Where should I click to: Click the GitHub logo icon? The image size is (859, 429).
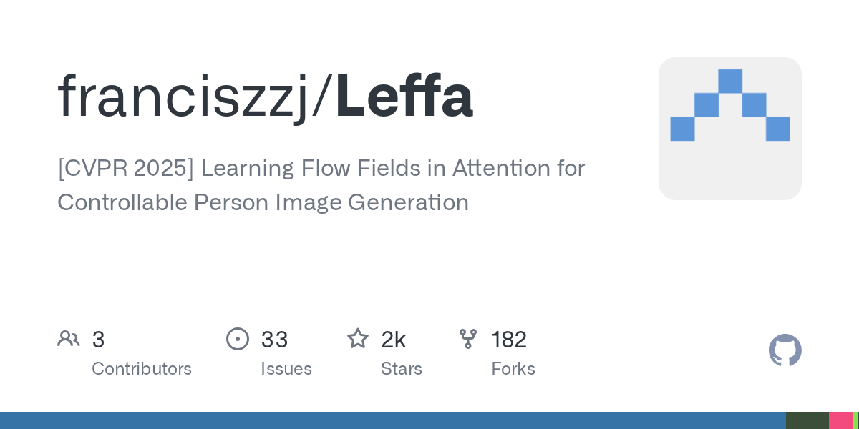coord(785,350)
